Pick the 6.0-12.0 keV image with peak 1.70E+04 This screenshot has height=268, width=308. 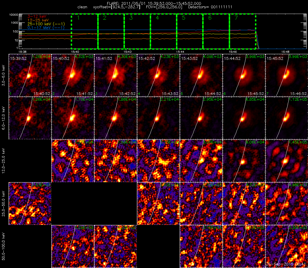coord(73,118)
